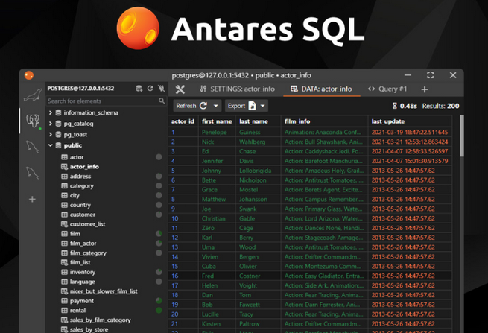Open the MariaDB seal connection in sidebar

(32, 94)
